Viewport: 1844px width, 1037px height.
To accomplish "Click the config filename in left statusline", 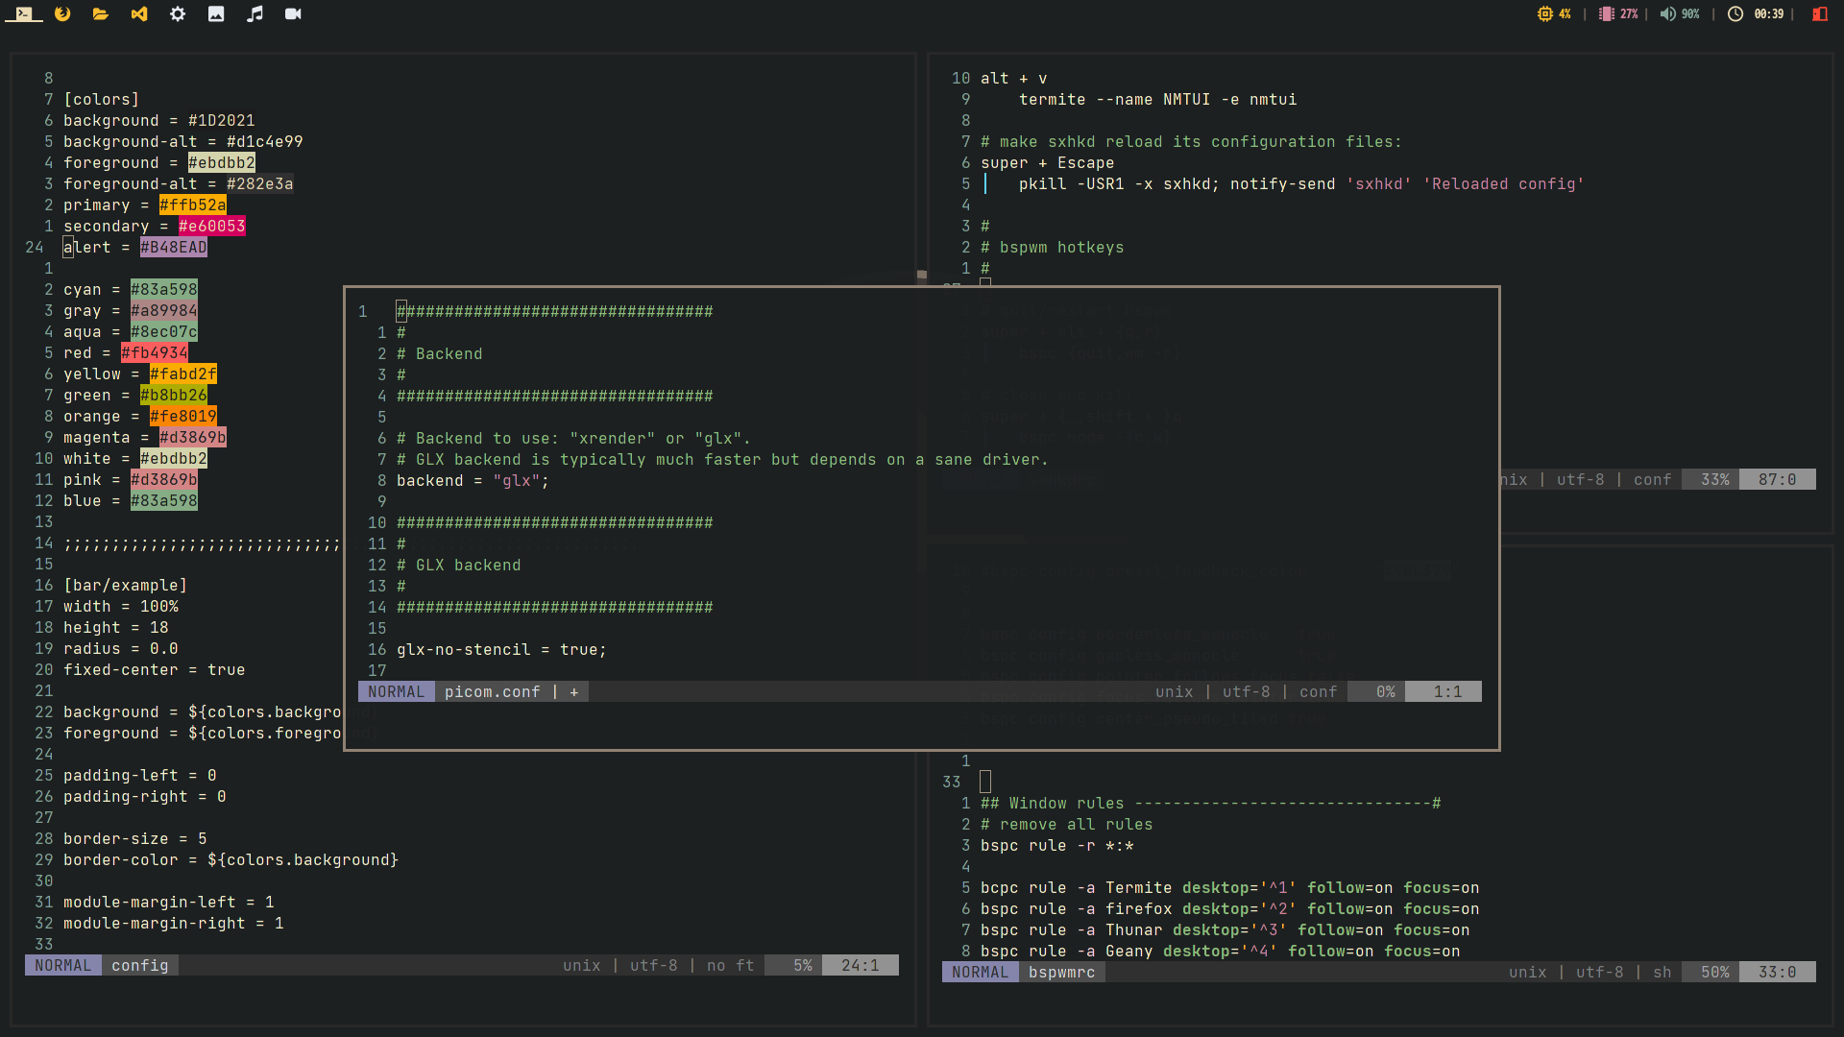I will pos(140,966).
